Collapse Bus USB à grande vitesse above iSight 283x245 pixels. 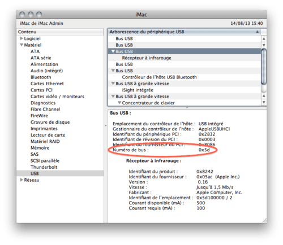[x=113, y=84]
